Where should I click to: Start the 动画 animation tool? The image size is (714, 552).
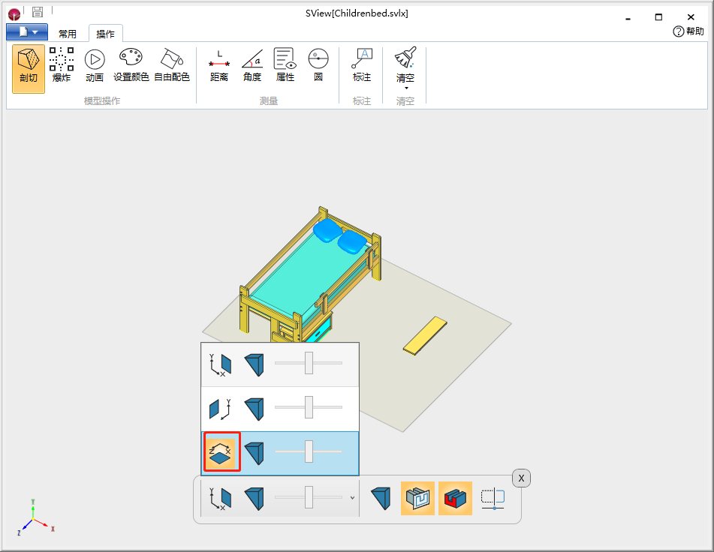pyautogui.click(x=95, y=64)
